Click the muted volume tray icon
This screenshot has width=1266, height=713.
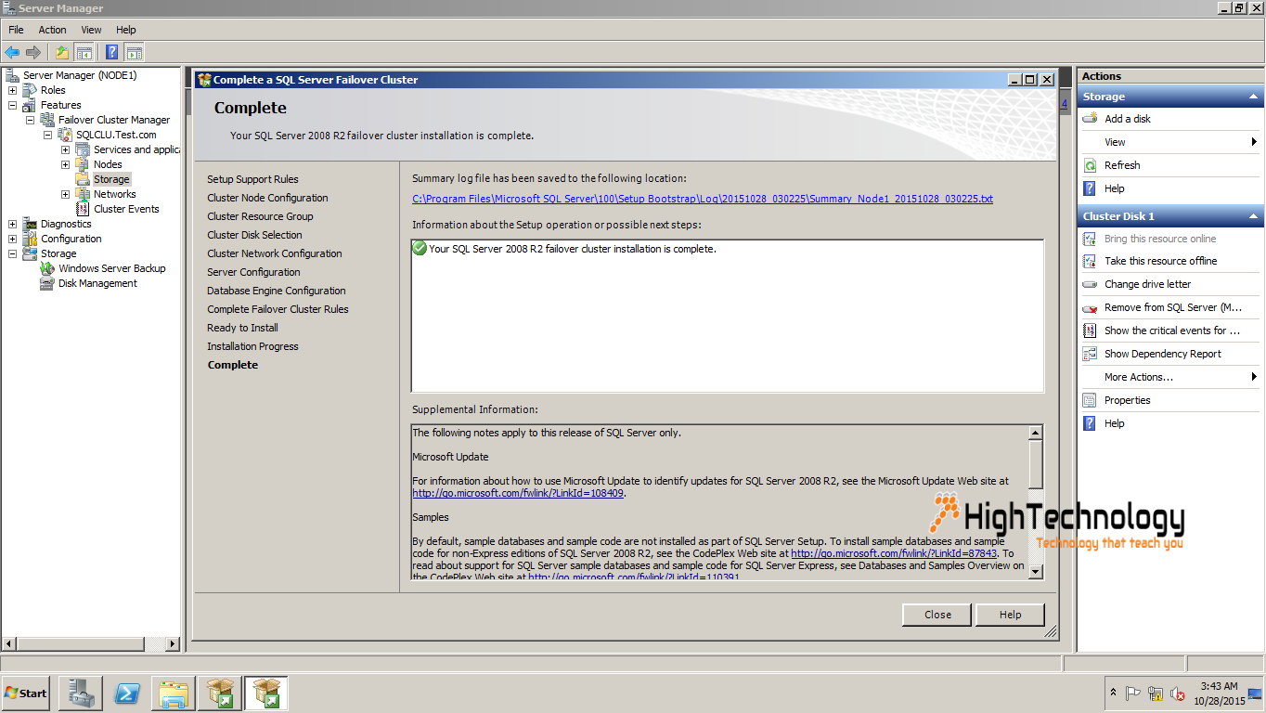[x=1178, y=694]
